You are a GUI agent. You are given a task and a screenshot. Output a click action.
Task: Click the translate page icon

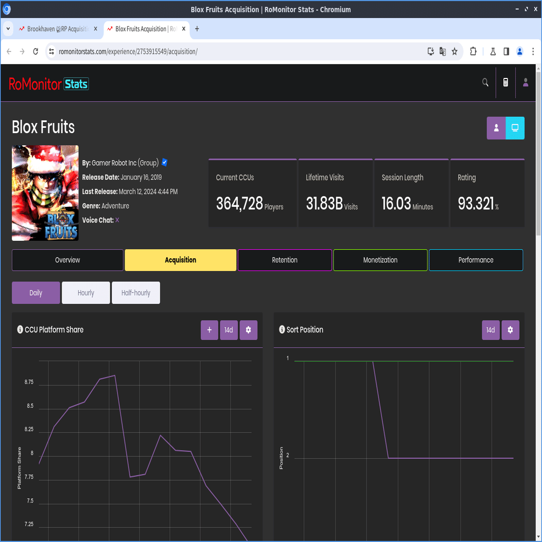click(442, 51)
